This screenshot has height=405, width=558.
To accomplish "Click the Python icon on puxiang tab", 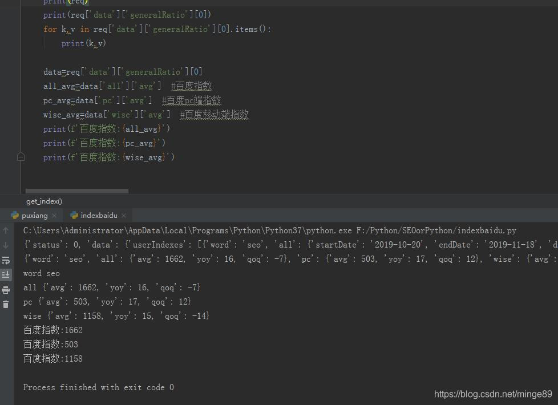I will point(15,215).
